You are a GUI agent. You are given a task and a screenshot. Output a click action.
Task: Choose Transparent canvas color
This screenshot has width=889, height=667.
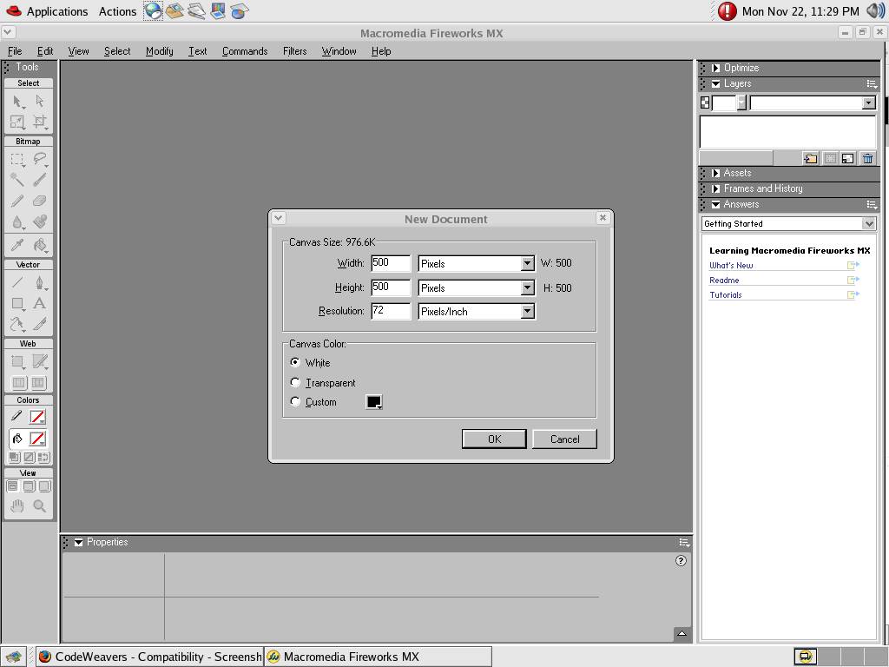coord(295,381)
